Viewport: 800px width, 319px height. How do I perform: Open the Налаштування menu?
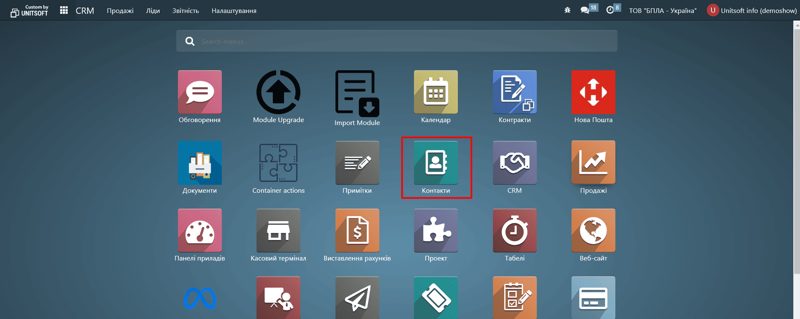(x=234, y=11)
